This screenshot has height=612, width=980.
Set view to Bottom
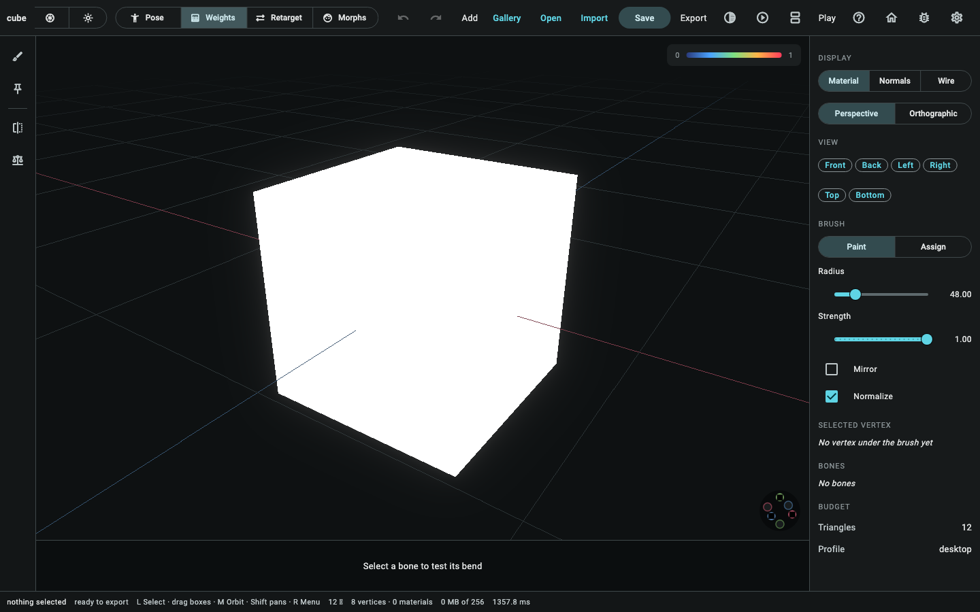point(870,195)
